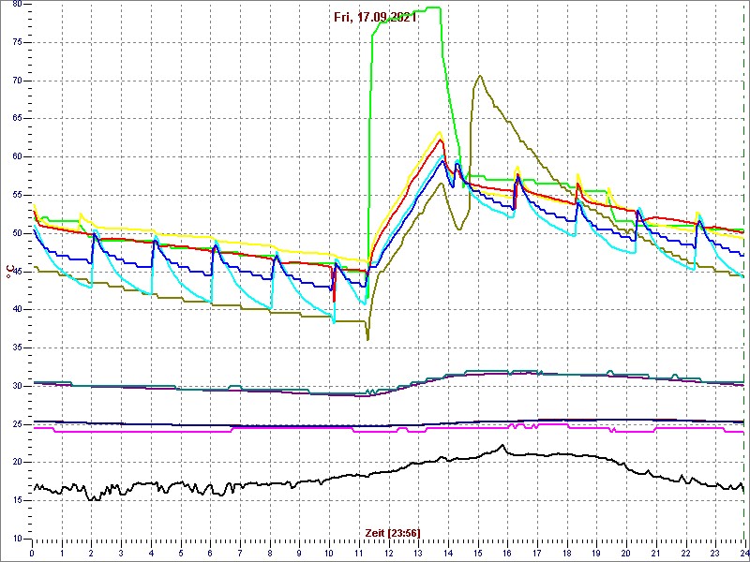The image size is (750, 562).
Task: Click hour 14 on the time axis
Action: pyautogui.click(x=448, y=553)
